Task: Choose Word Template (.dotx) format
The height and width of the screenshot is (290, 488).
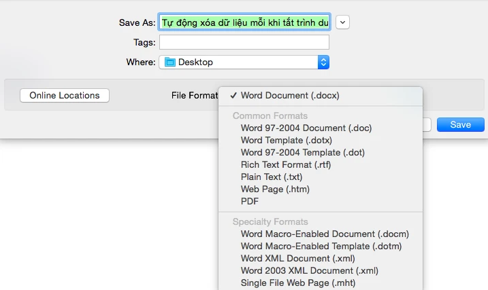Action: 321,140
